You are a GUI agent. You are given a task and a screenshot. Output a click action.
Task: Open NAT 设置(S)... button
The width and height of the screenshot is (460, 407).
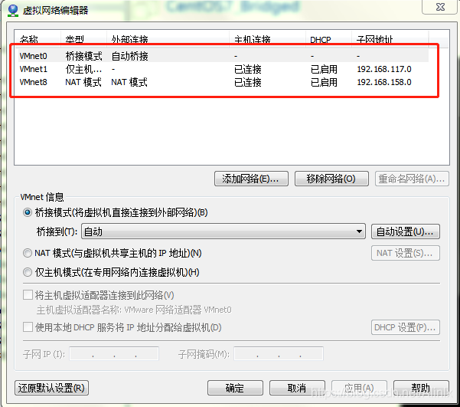[x=406, y=253]
